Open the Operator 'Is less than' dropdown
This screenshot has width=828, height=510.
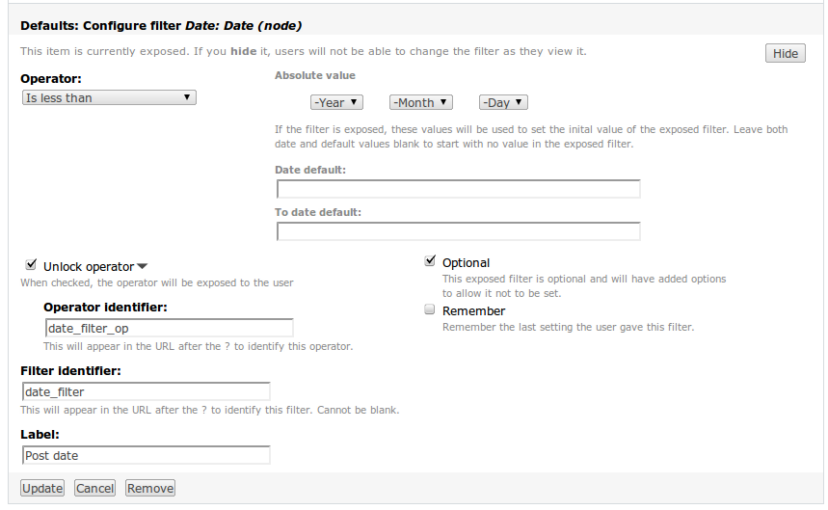109,97
